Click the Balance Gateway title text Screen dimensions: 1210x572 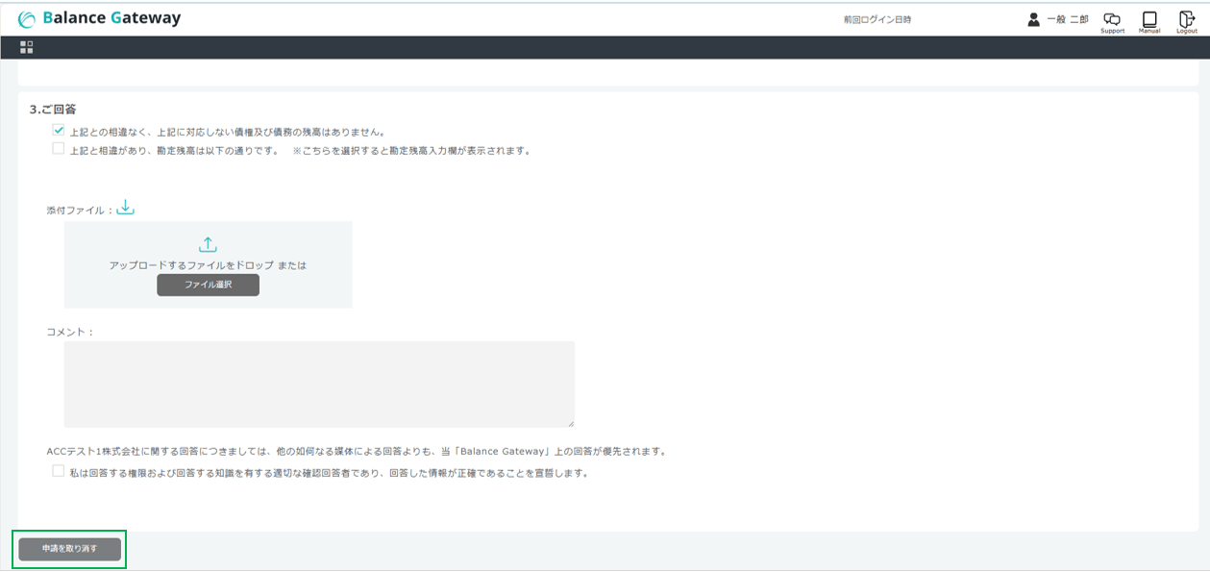[111, 18]
